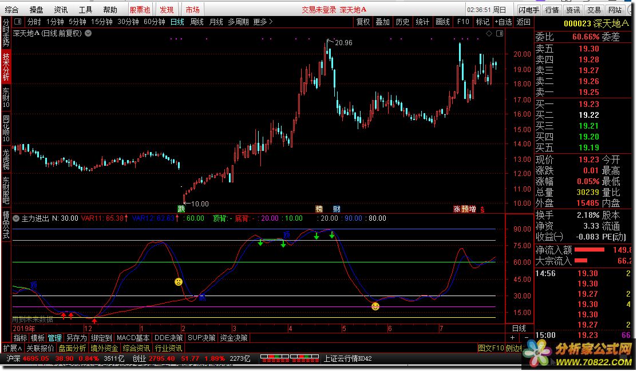Click the 返回 button
Viewport: 637px width, 371px height.
pyautogui.click(x=523, y=22)
